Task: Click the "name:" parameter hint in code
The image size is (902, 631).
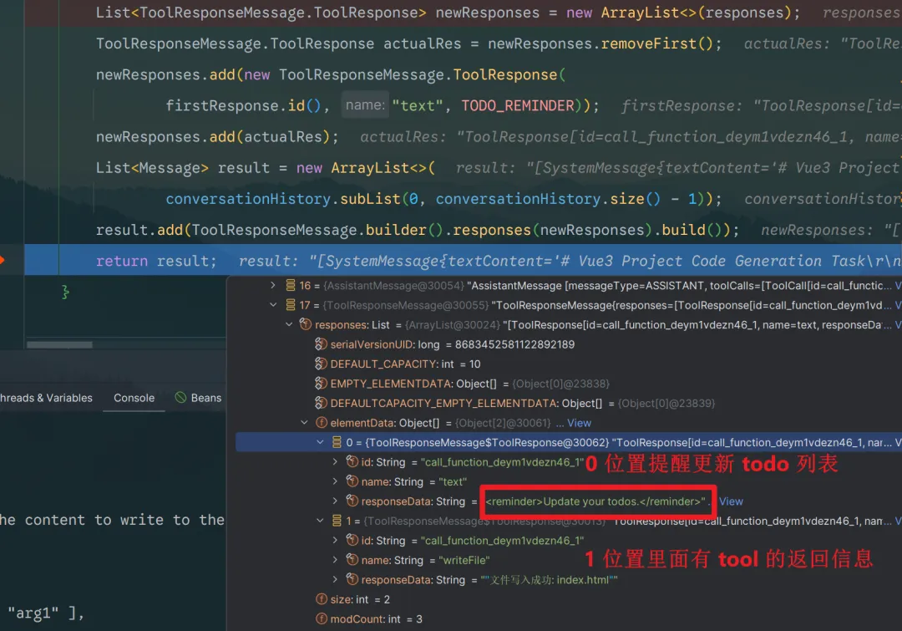Action: (365, 105)
